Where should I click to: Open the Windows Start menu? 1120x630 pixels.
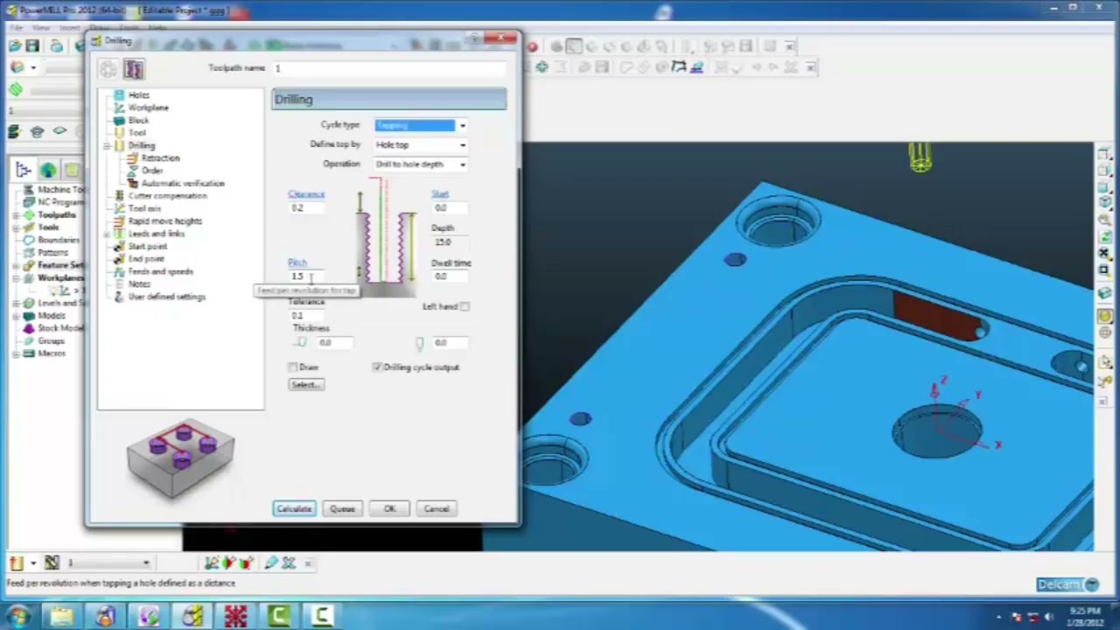tap(17, 616)
